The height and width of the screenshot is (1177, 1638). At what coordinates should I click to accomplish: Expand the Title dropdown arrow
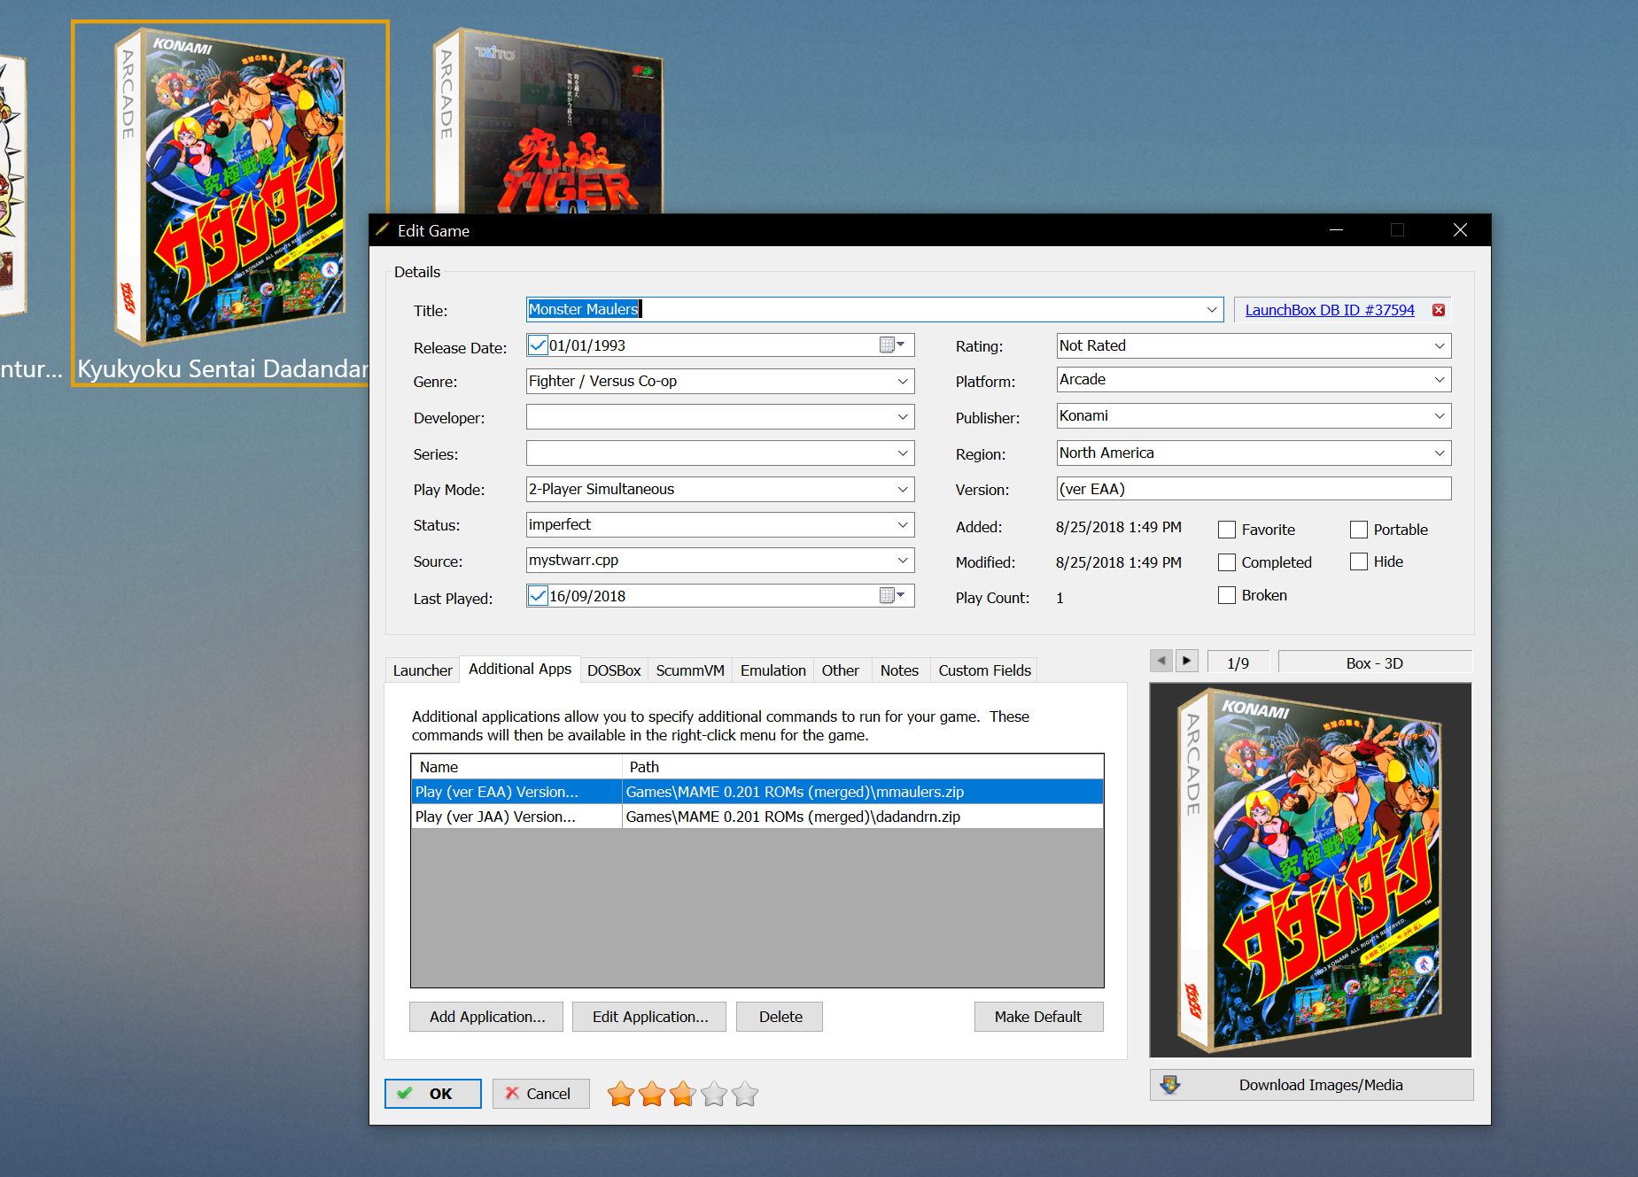(x=1212, y=310)
